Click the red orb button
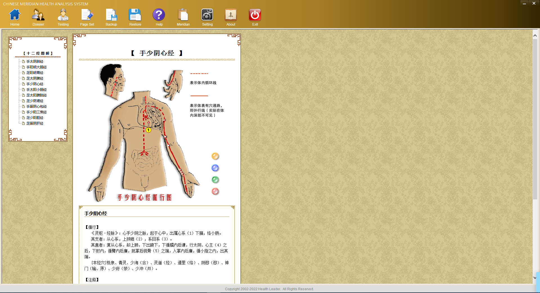540x293 pixels. [x=215, y=191]
